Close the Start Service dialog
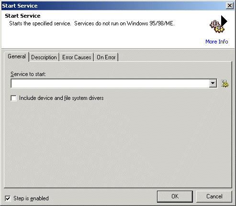Image resolution: width=236 pixels, height=206 pixels. pyautogui.click(x=230, y=6)
